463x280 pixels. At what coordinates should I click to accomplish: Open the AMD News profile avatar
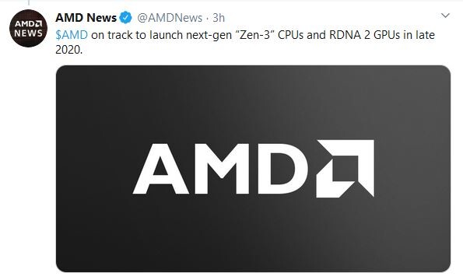tap(28, 28)
